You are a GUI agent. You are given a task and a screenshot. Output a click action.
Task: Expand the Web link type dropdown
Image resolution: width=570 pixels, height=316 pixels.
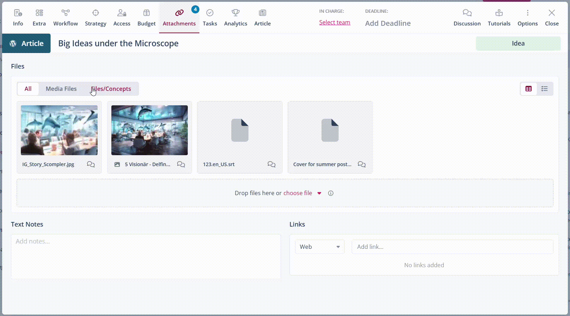tap(320, 247)
